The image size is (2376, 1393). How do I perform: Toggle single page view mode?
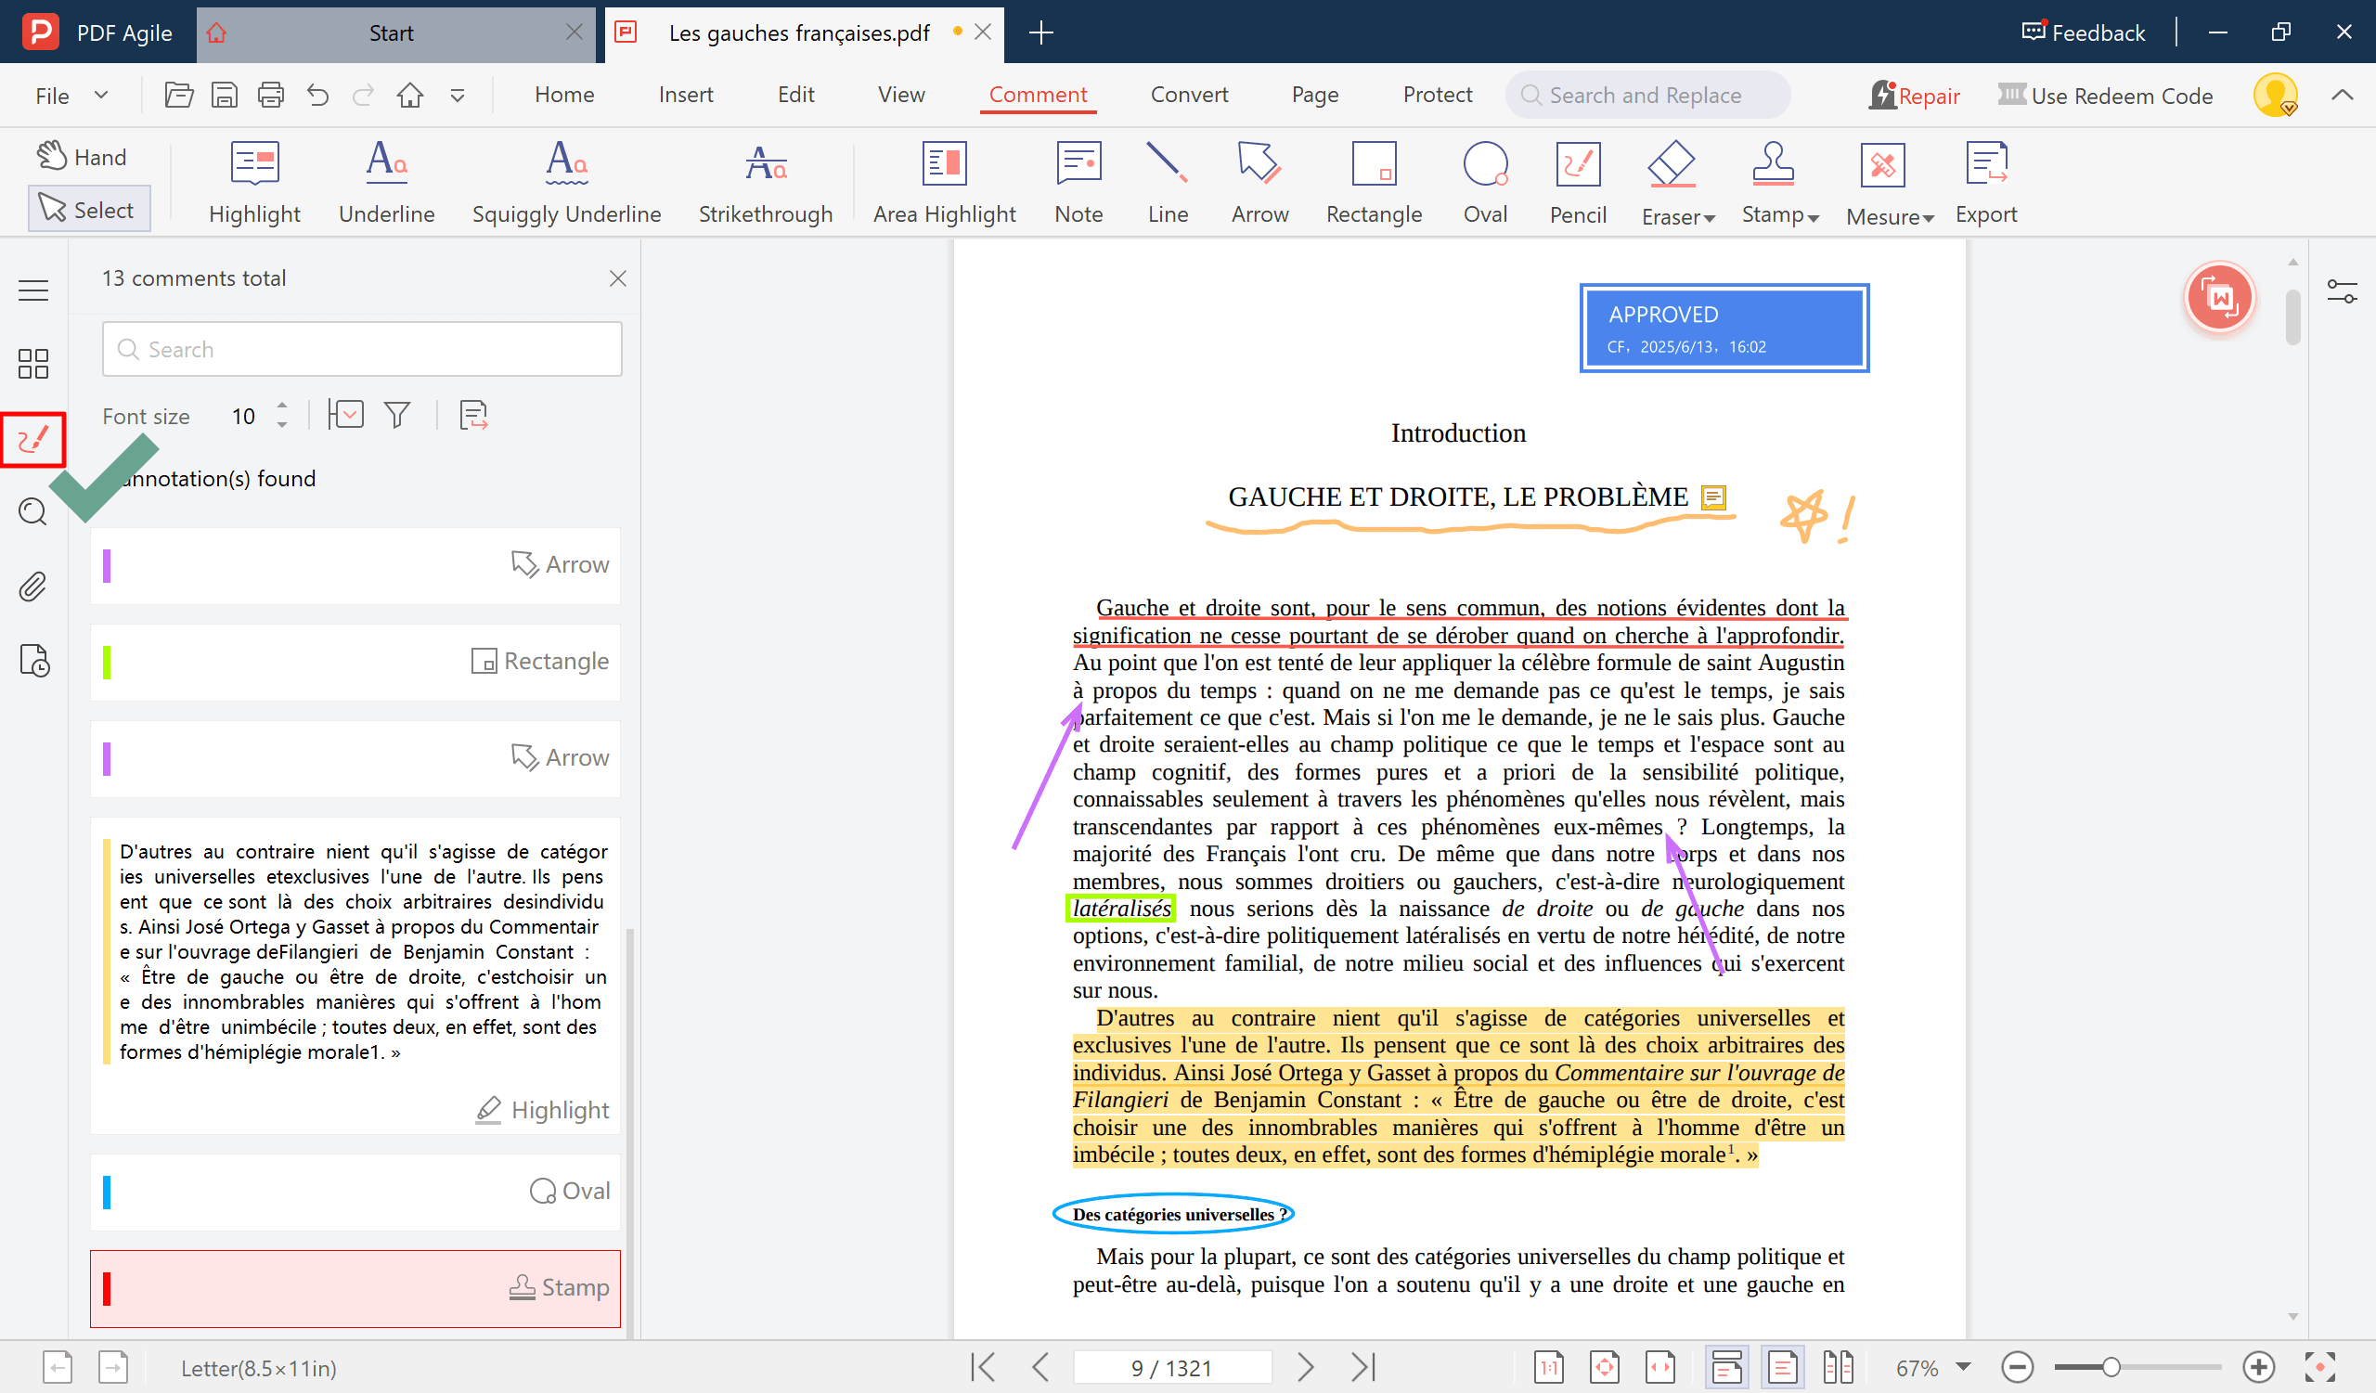(1782, 1367)
